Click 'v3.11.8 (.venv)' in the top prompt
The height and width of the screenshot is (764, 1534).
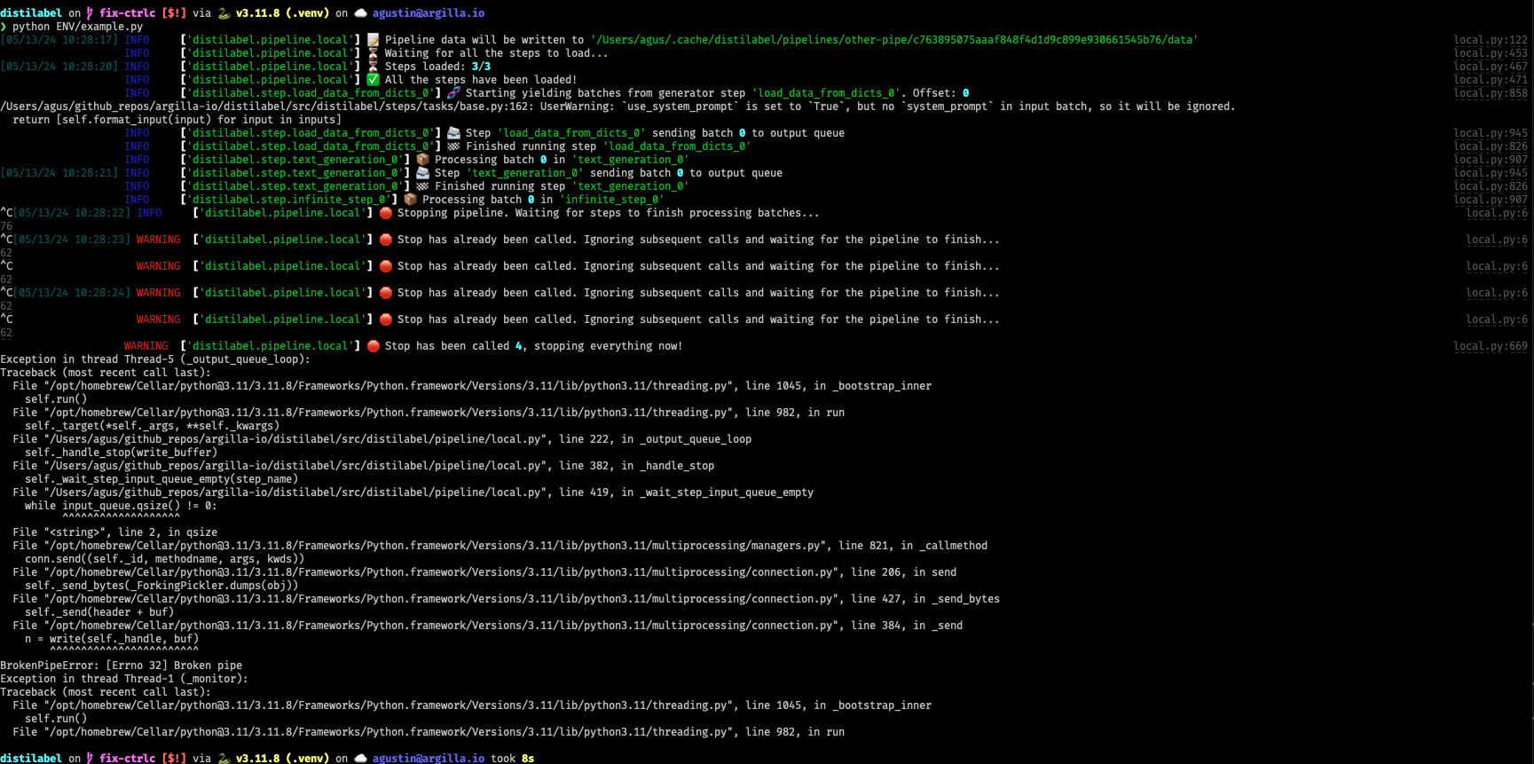pos(282,13)
